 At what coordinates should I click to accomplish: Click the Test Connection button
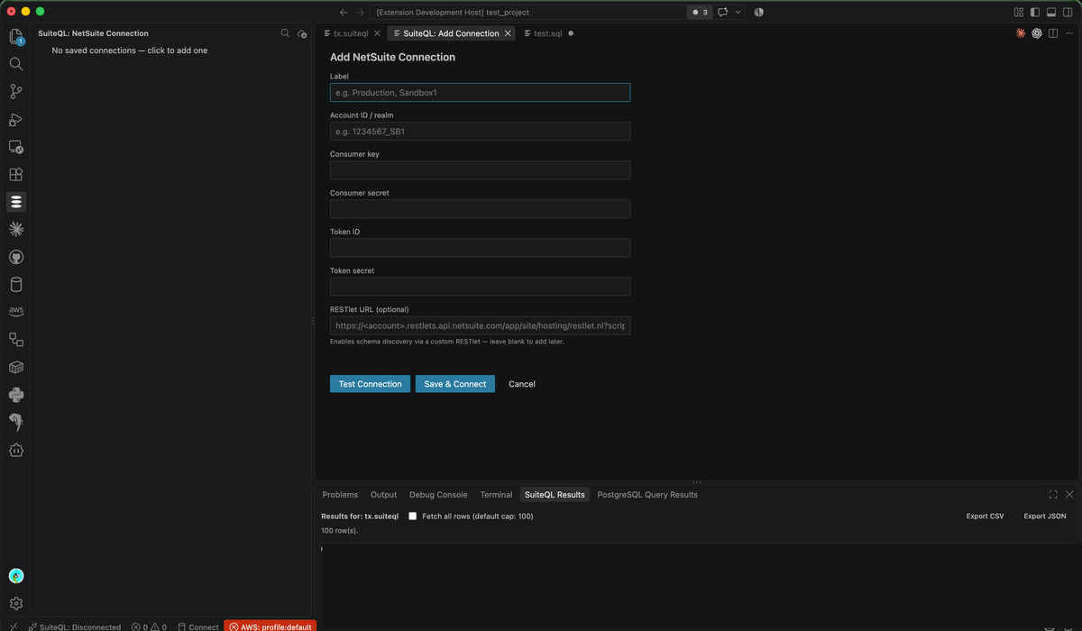(x=370, y=384)
